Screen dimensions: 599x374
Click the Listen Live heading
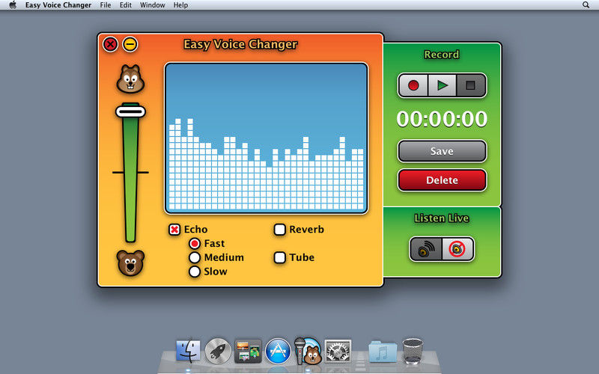[442, 218]
